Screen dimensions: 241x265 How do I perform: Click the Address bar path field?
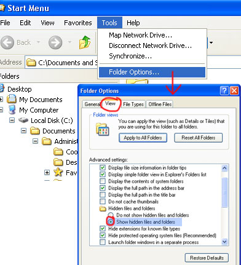[61, 62]
